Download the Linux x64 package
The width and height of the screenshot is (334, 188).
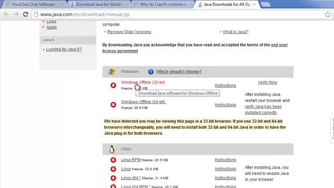click(131, 178)
